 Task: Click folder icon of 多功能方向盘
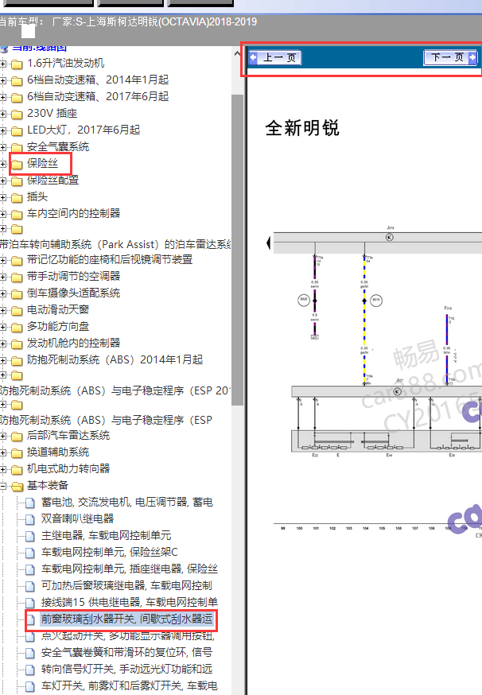(17, 327)
